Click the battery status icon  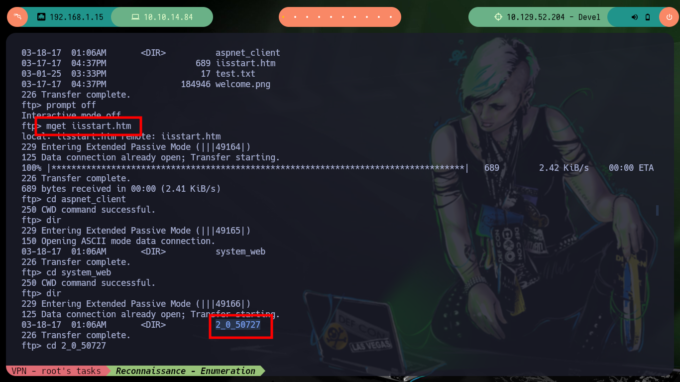[648, 17]
